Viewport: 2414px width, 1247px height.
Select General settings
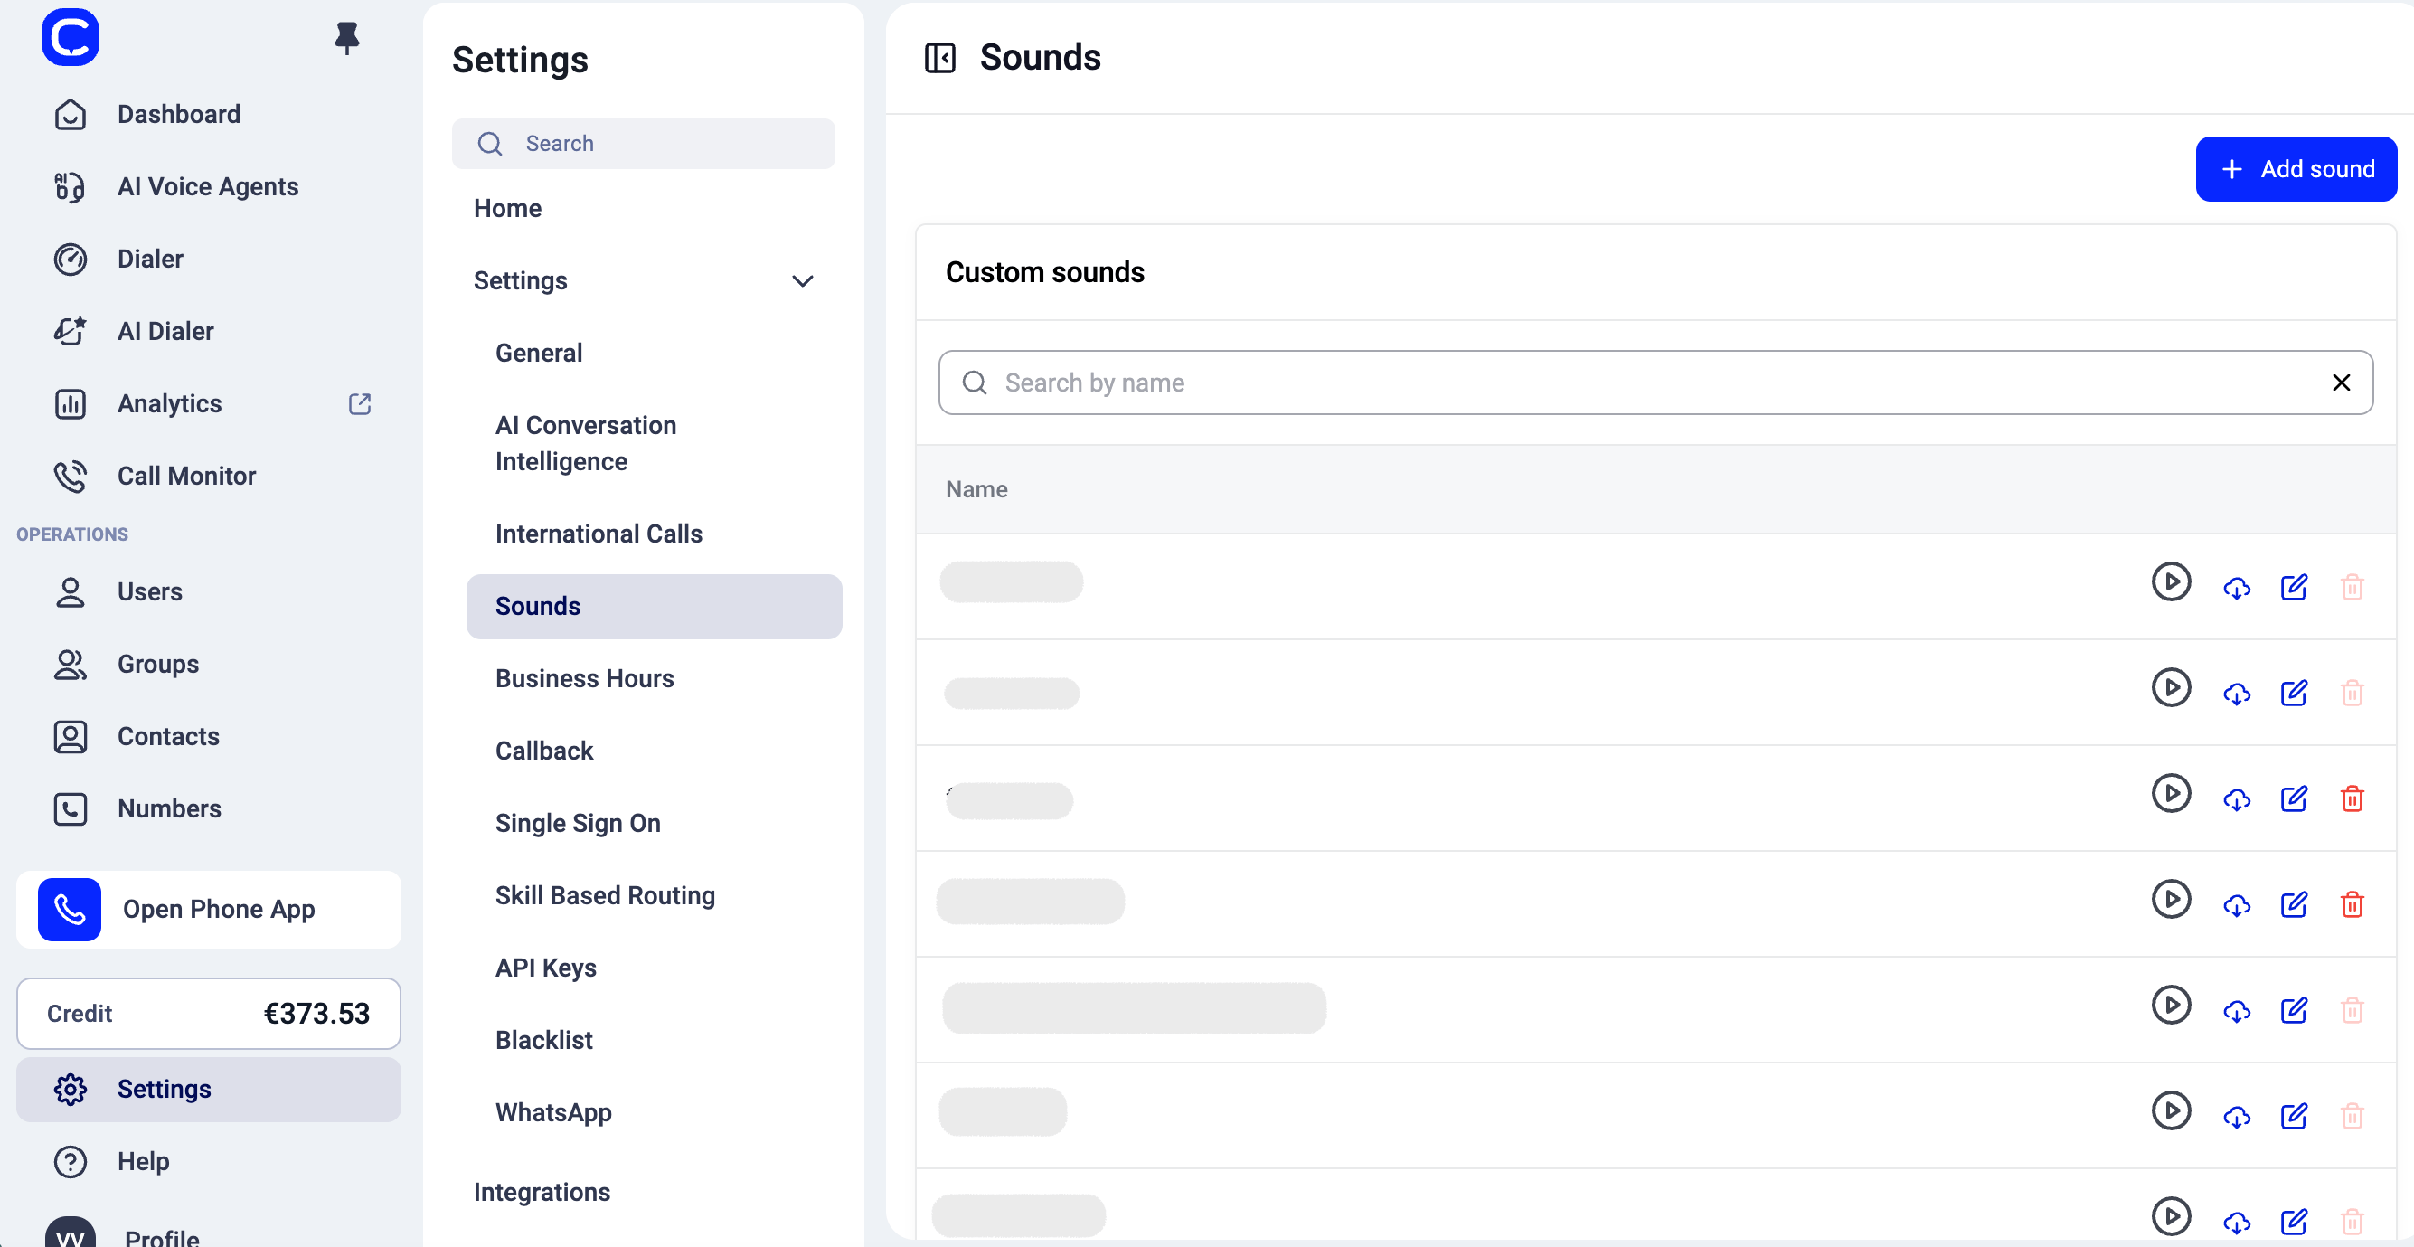539,354
